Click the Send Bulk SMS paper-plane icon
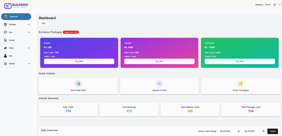This screenshot has height=136, width=282. click(78, 84)
